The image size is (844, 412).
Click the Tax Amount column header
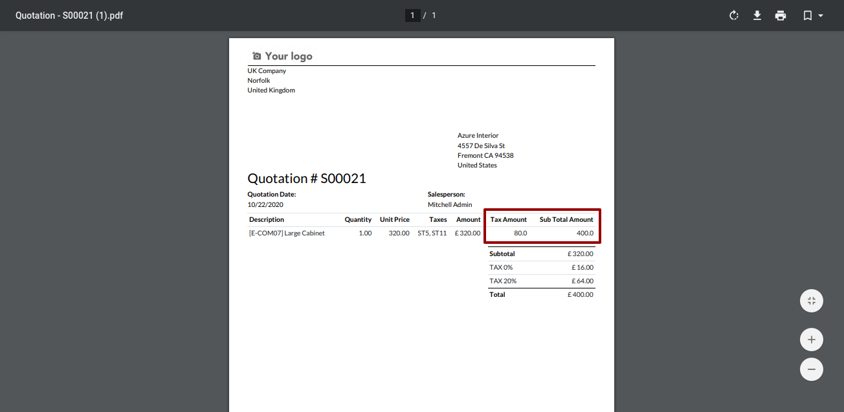click(509, 220)
